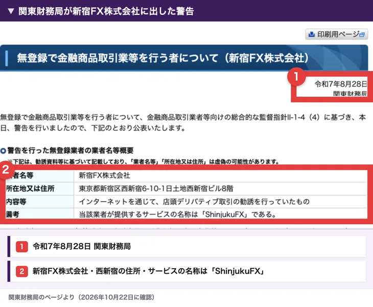Click the table cell 新宿FX株式会社
Viewport: 373px width, 307px height.
tap(221, 176)
